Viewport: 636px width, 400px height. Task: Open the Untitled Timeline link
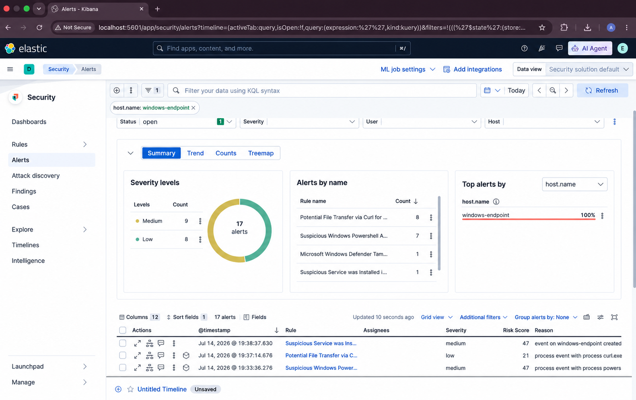[162, 389]
